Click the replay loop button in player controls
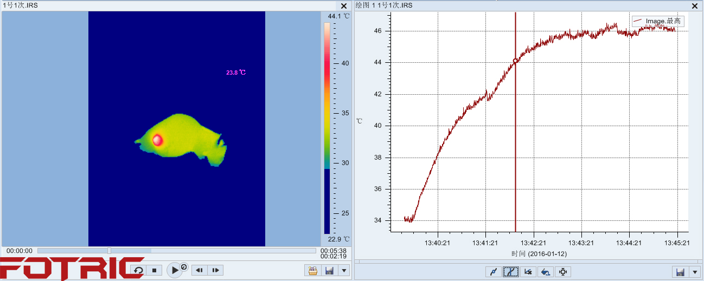 click(138, 270)
